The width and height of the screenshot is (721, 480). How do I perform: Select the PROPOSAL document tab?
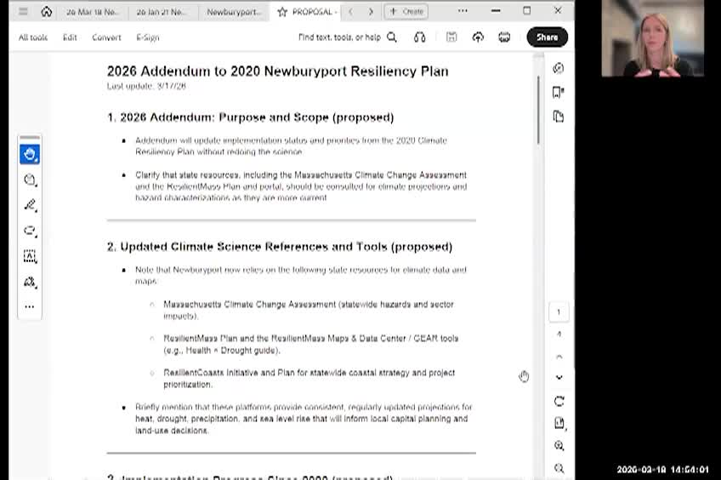315,12
